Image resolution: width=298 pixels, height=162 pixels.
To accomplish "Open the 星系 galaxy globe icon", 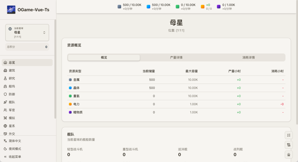I will (x=5, y=126).
